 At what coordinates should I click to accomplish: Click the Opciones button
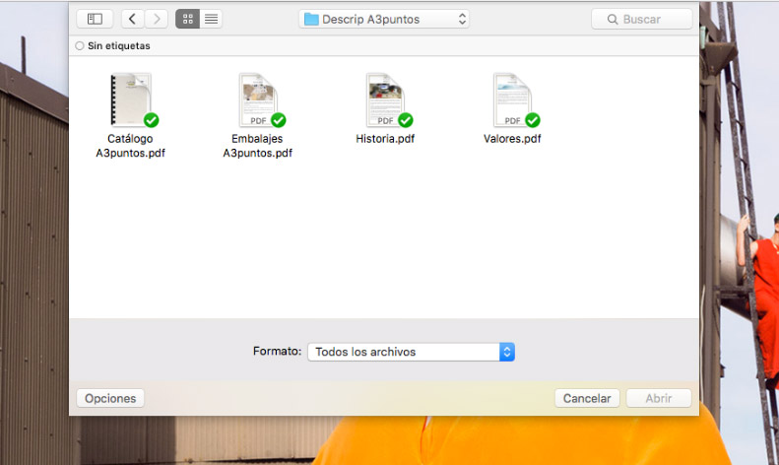point(110,398)
